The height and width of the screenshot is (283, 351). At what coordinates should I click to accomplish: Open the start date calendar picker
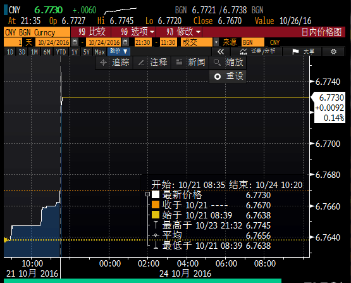tap(75, 42)
